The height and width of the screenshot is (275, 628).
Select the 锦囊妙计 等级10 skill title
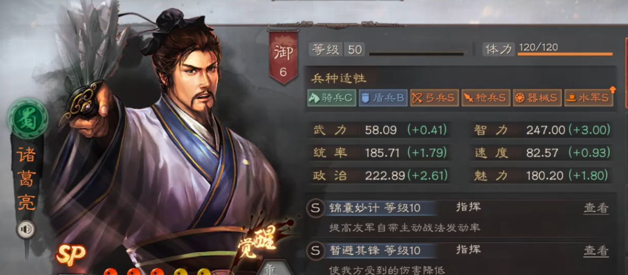tap(374, 208)
